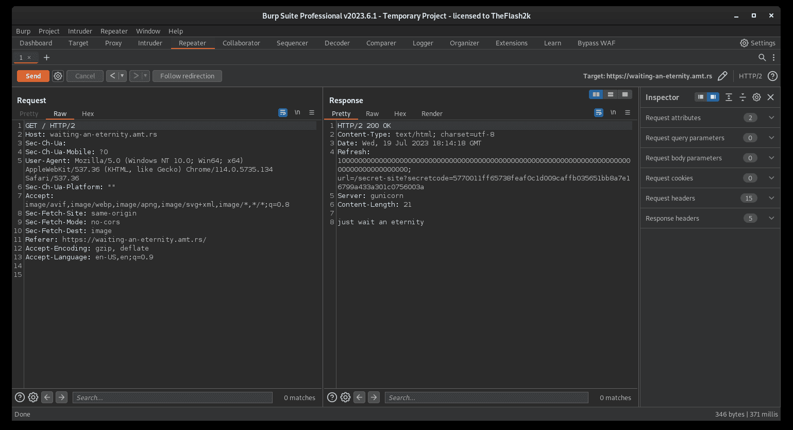Image resolution: width=793 pixels, height=430 pixels.
Task: Open the Inspector settings gear
Action: [756, 97]
